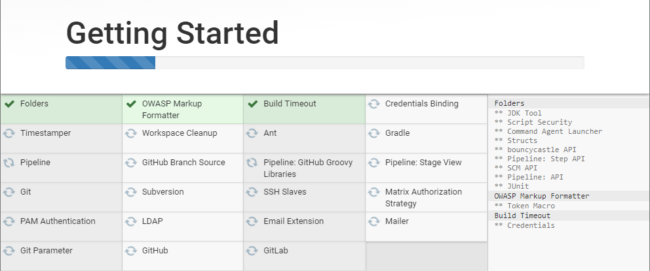
Task: Click the pending icon next to Gradle
Action: pyautogui.click(x=374, y=133)
